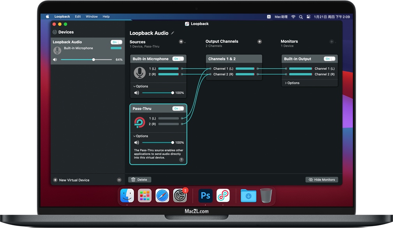Toggle Built-in Output monitor switch

[x=330, y=59]
